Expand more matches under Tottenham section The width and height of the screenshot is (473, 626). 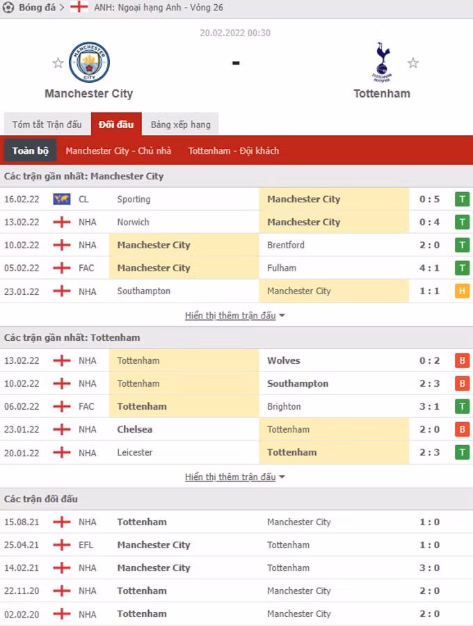234,476
